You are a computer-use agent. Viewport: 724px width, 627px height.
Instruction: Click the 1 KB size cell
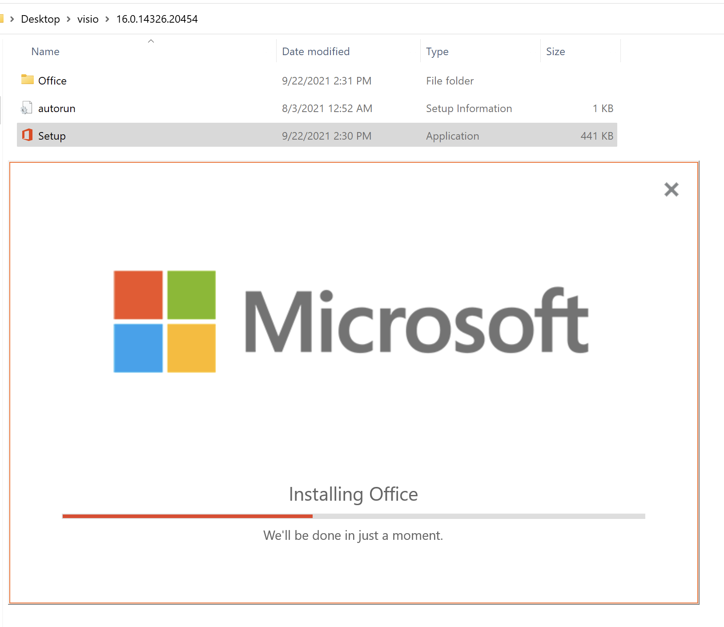tap(603, 109)
